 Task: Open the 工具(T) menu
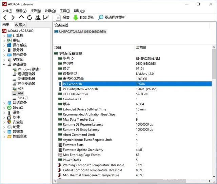(x=65, y=11)
